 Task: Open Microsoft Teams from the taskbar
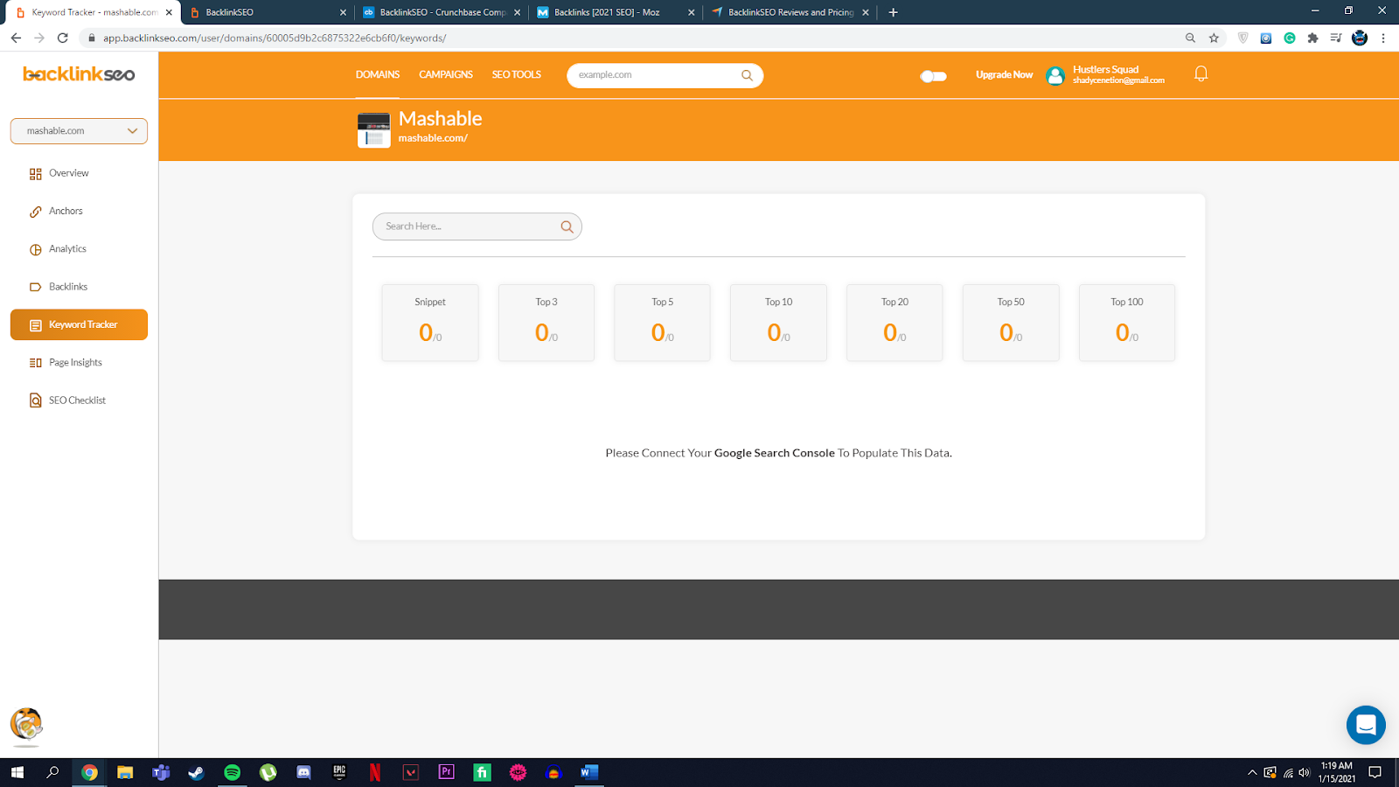point(161,772)
